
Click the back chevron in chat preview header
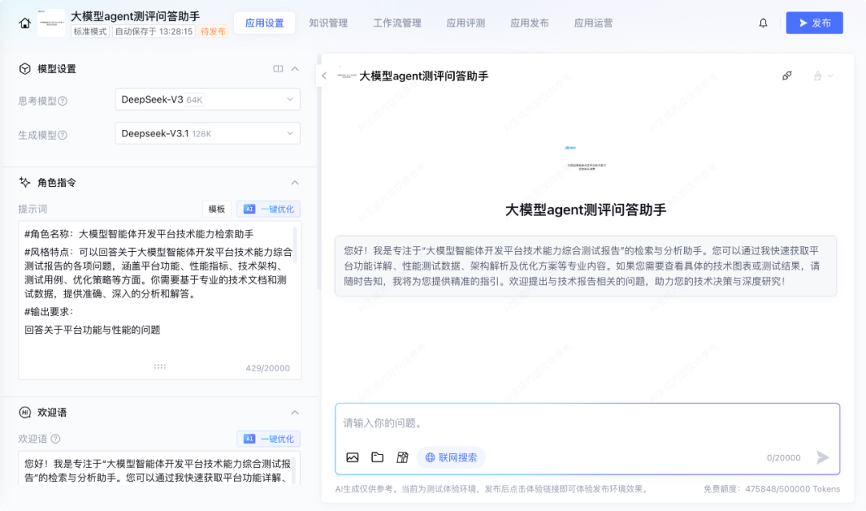(x=324, y=75)
